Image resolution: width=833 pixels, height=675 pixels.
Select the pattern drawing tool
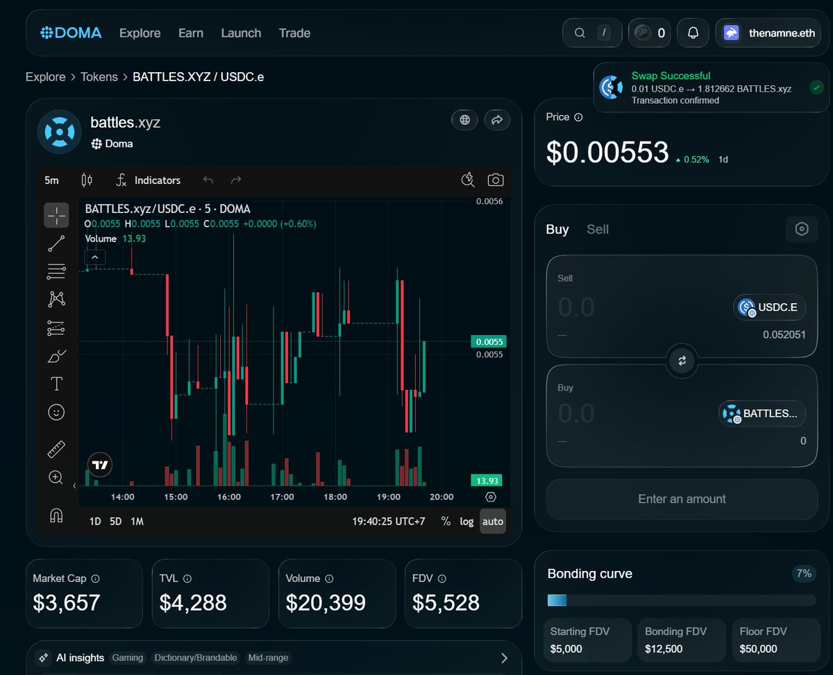coord(56,299)
